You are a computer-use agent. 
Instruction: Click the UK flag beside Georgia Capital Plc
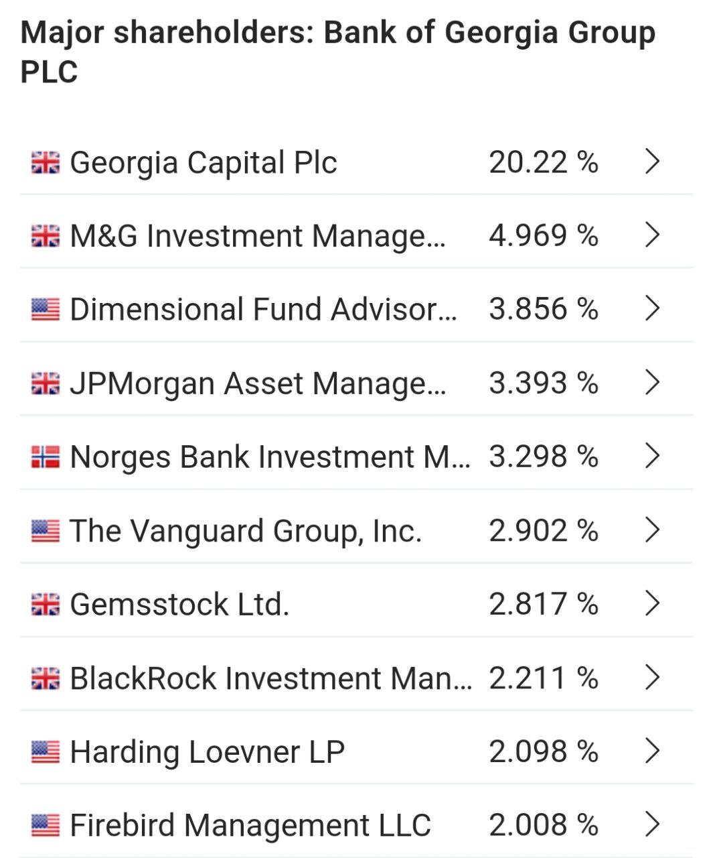(45, 162)
